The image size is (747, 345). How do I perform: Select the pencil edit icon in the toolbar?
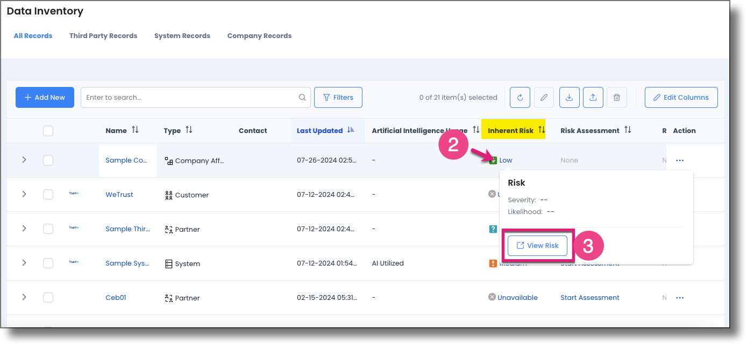543,97
